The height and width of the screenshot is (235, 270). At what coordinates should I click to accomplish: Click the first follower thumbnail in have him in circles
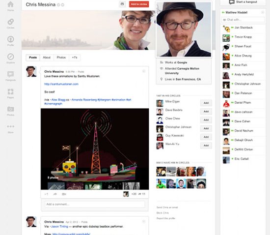click(x=161, y=172)
